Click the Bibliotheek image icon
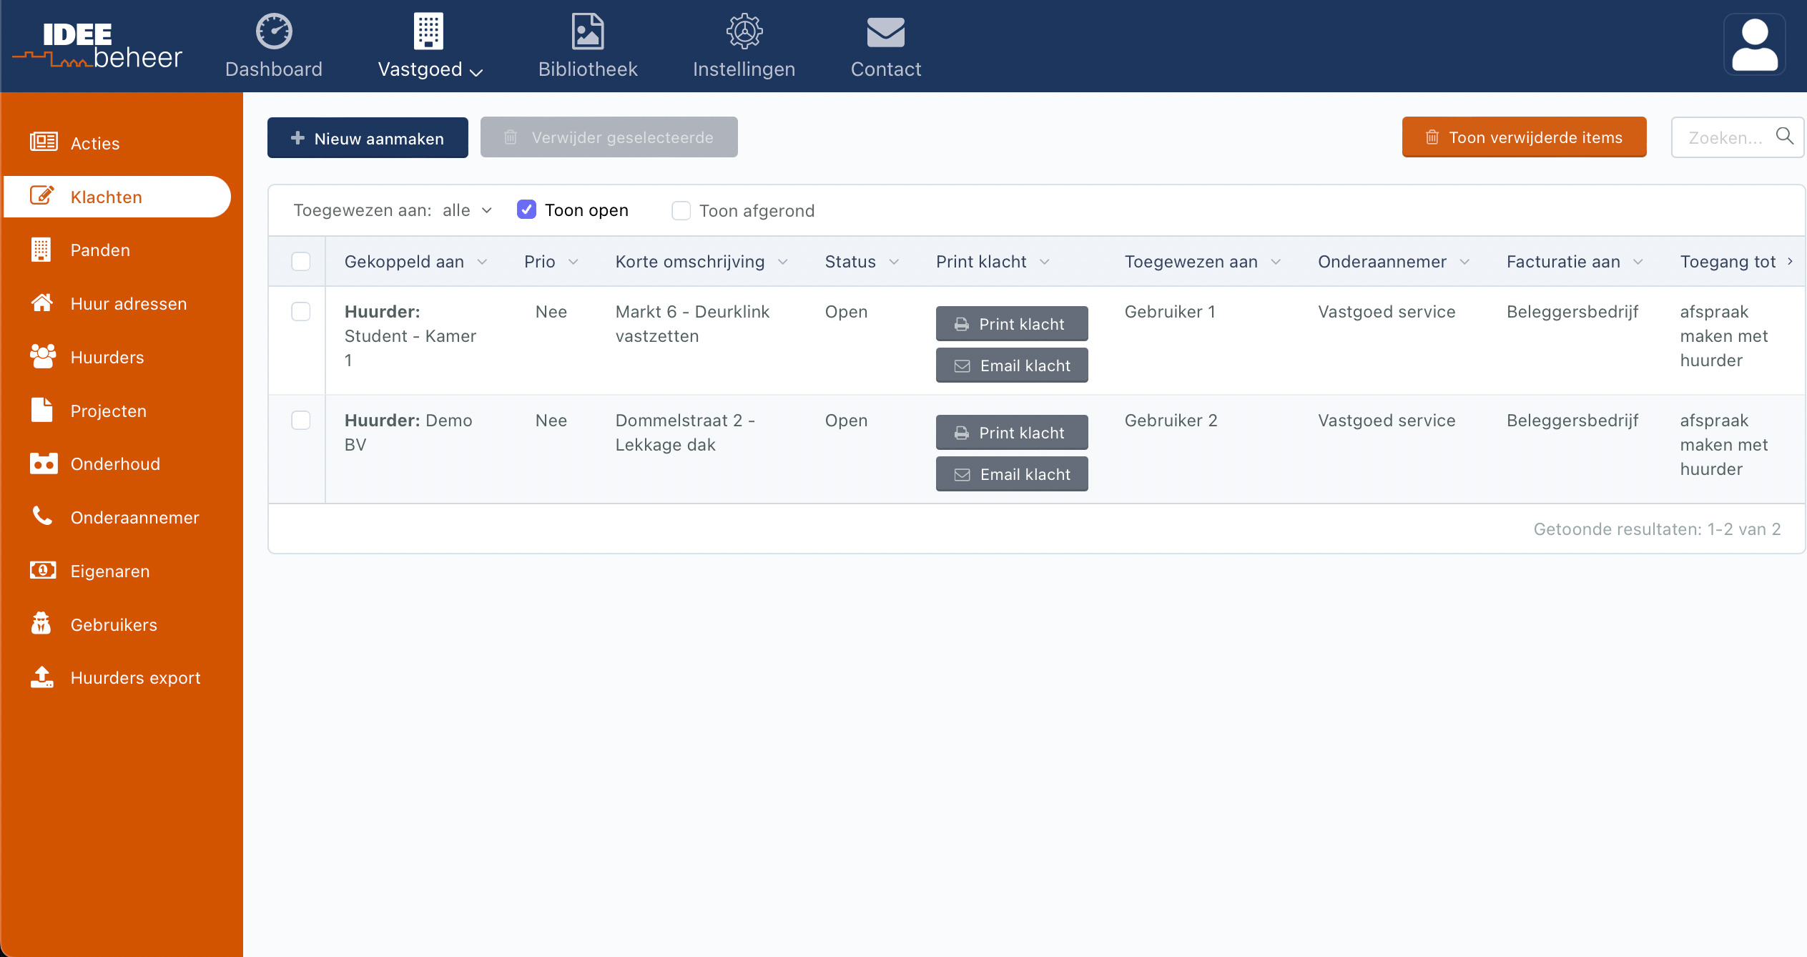 coord(587,32)
